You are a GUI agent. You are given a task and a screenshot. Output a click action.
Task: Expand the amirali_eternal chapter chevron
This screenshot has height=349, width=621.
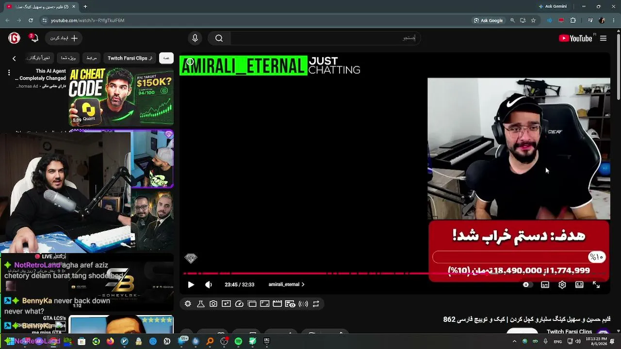(x=303, y=285)
